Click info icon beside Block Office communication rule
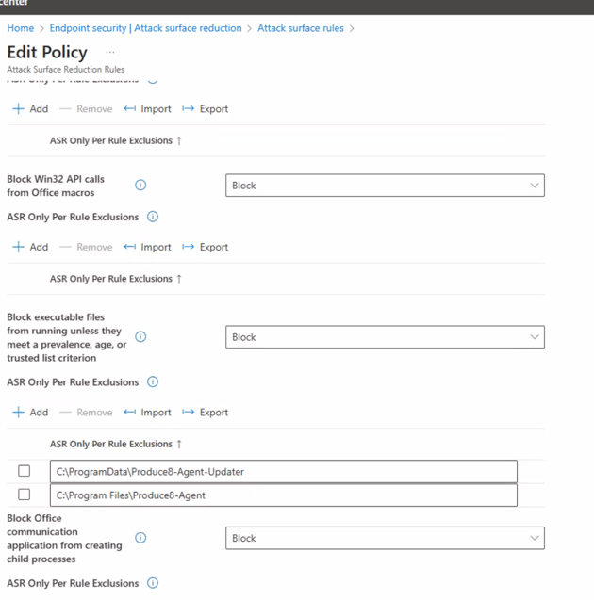Viewport: 594px width, 600px height. pyautogui.click(x=140, y=538)
